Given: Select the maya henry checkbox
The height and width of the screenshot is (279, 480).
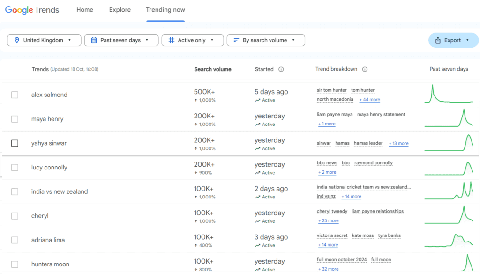Looking at the screenshot, I should click(15, 119).
